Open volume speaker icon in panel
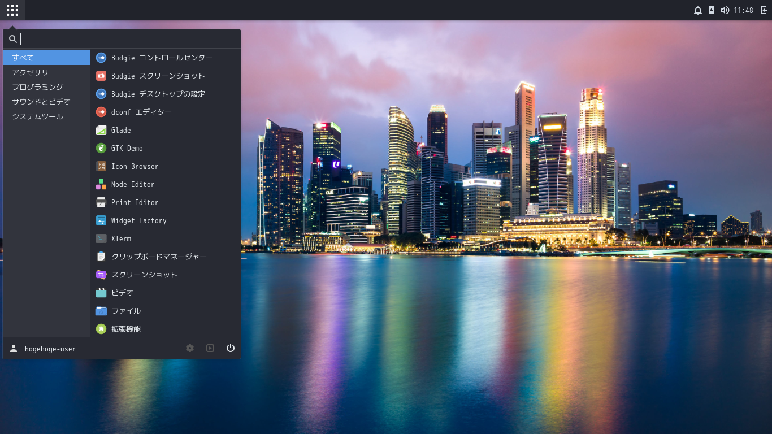Screen dimensions: 772x434 click(x=725, y=10)
